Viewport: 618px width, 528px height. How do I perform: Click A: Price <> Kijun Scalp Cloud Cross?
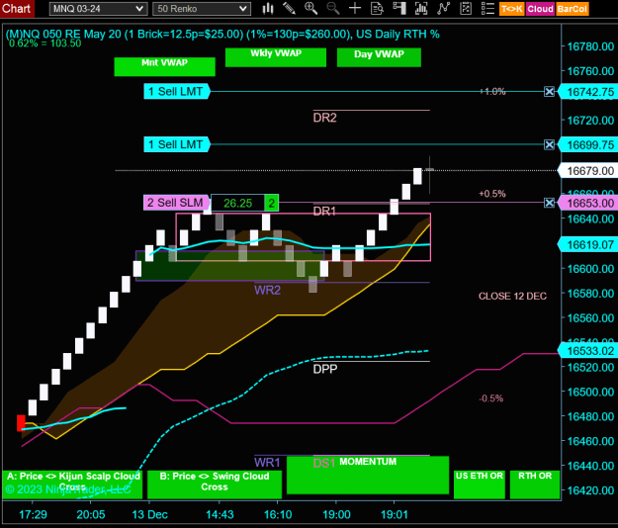coord(72,484)
